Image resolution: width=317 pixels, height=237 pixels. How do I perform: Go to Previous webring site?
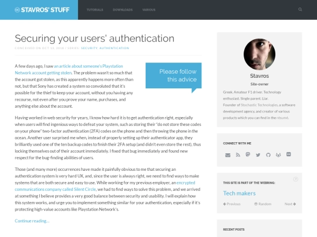click(x=232, y=204)
